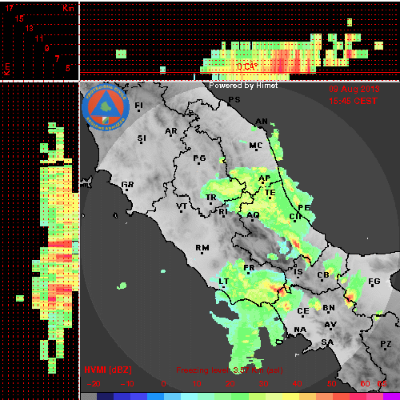Click the '65' dBZ scale value
This screenshot has width=400, height=400.
pos(382,384)
